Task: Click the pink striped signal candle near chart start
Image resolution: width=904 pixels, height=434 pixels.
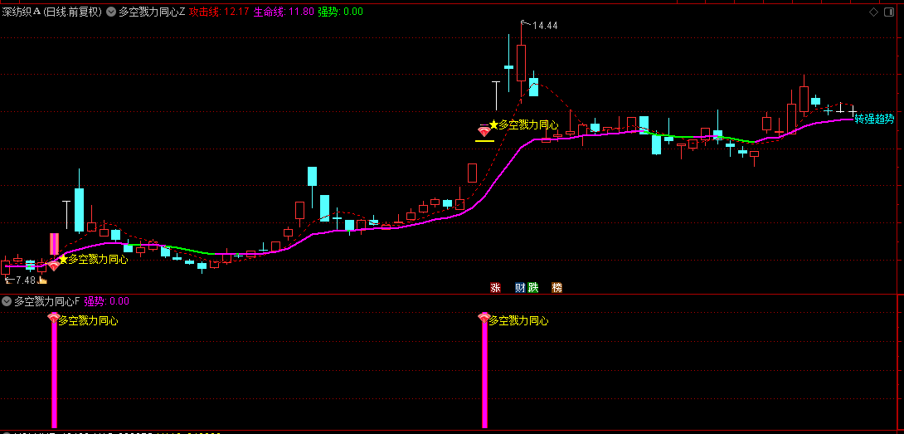Action: [x=54, y=244]
